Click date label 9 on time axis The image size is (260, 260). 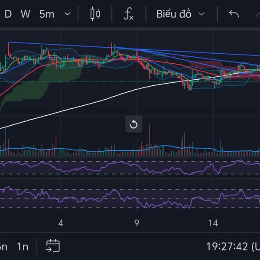click(x=136, y=223)
